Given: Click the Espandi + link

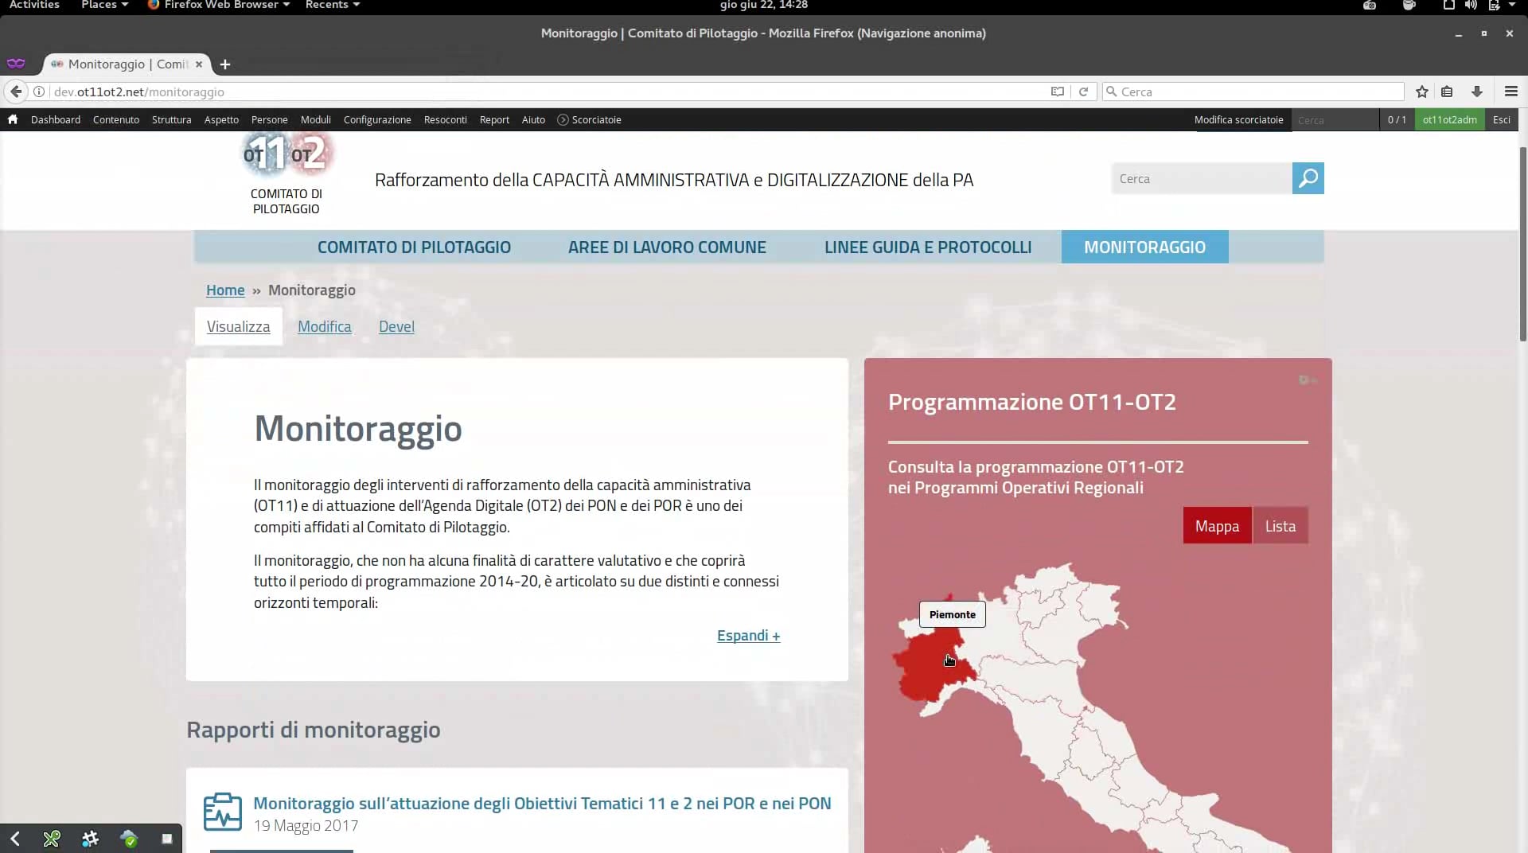Looking at the screenshot, I should [x=747, y=635].
